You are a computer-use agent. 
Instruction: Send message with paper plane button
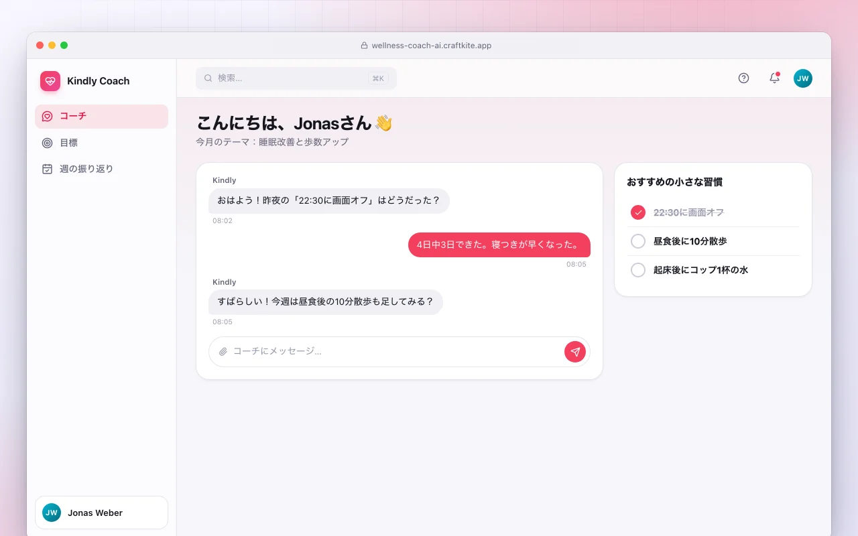pyautogui.click(x=575, y=352)
